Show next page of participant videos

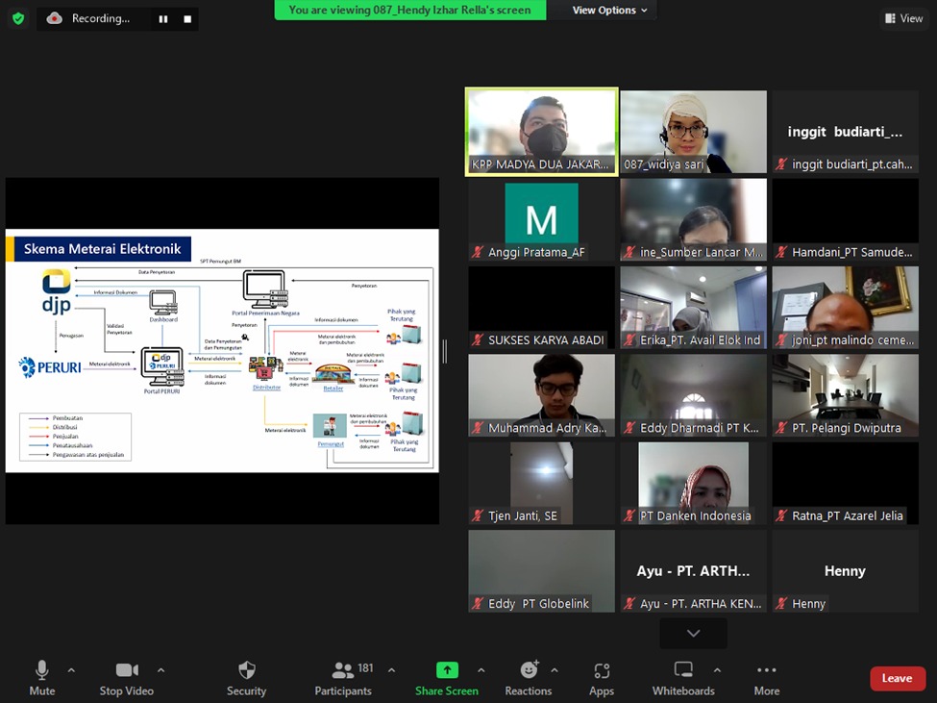[693, 633]
